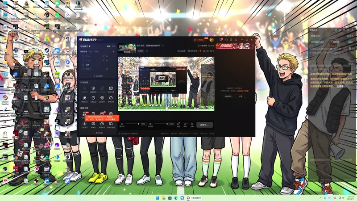This screenshot has width=357, height=201.
Task: Click 设置 button in right panel
Action: (241, 96)
